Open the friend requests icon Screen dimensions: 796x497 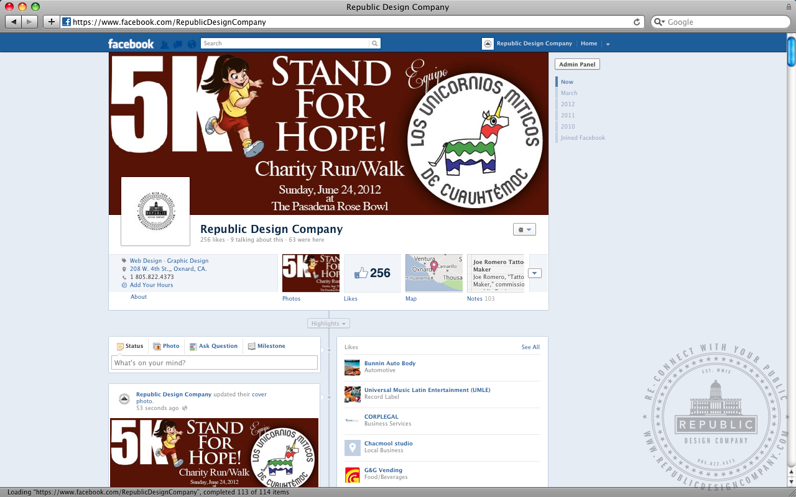click(164, 44)
